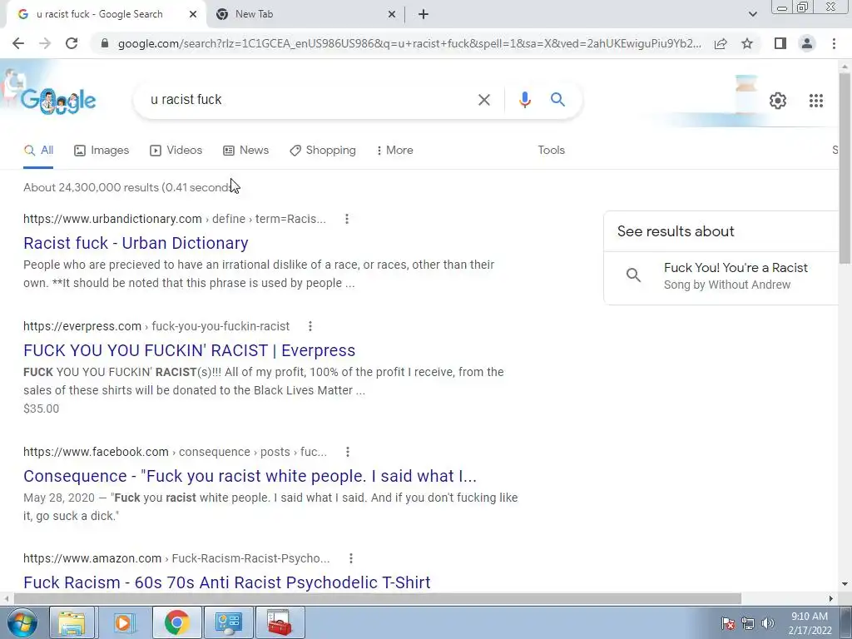Screen dimensions: 852x639
Task: Click the Google doodle logo
Action: (59, 101)
